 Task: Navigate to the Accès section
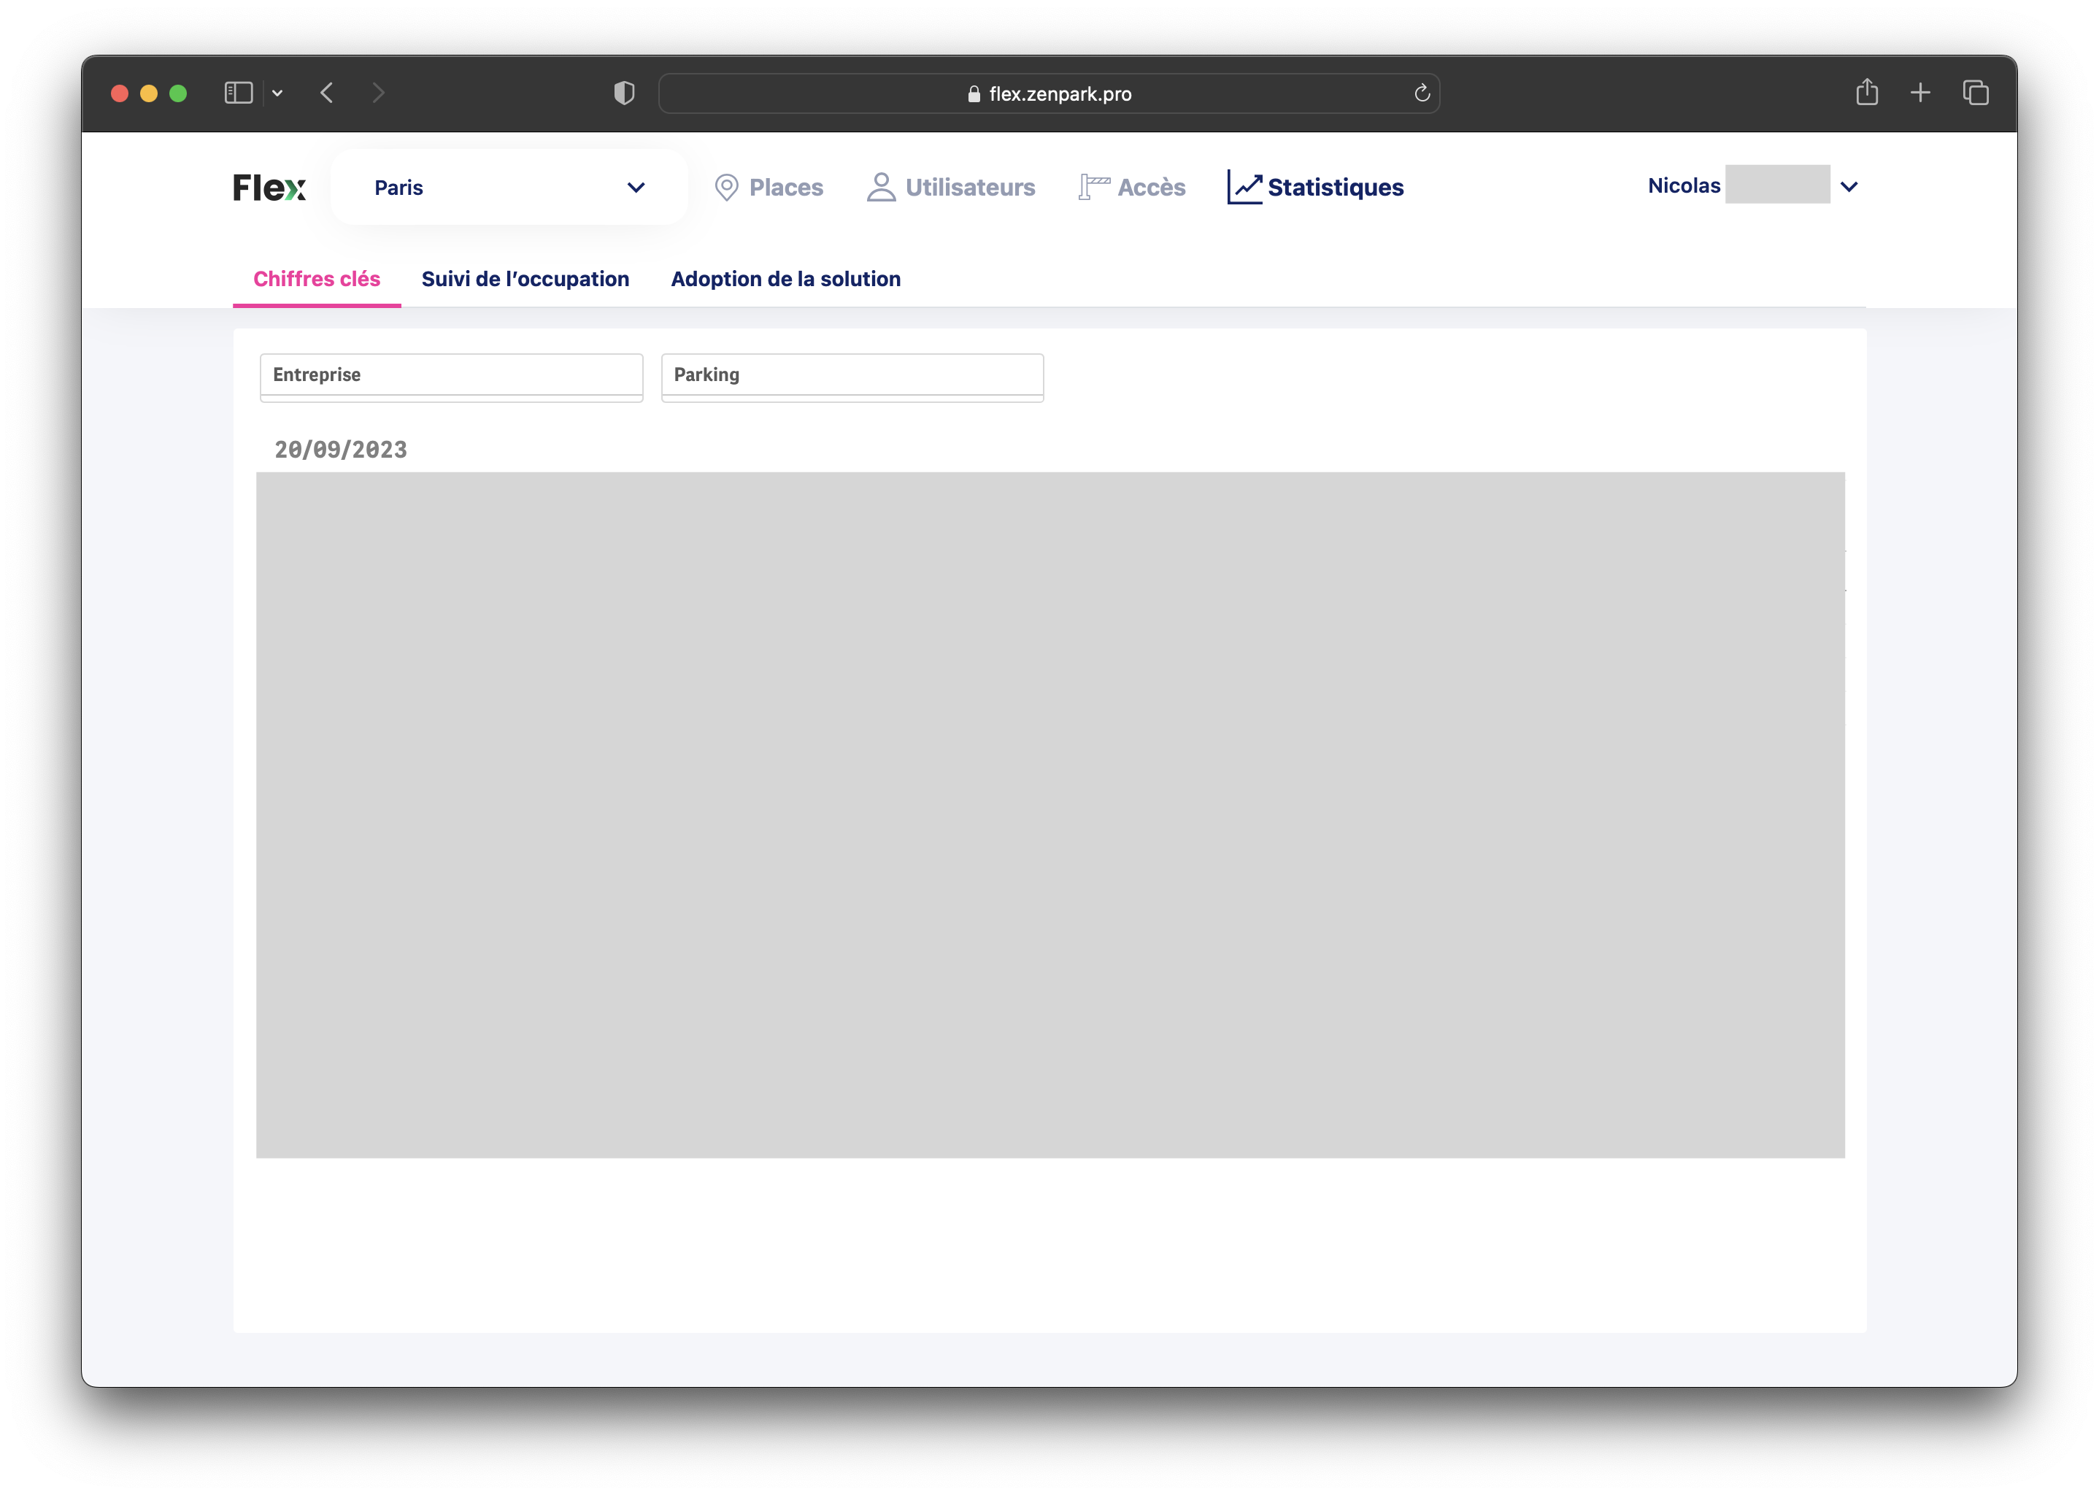click(1132, 188)
